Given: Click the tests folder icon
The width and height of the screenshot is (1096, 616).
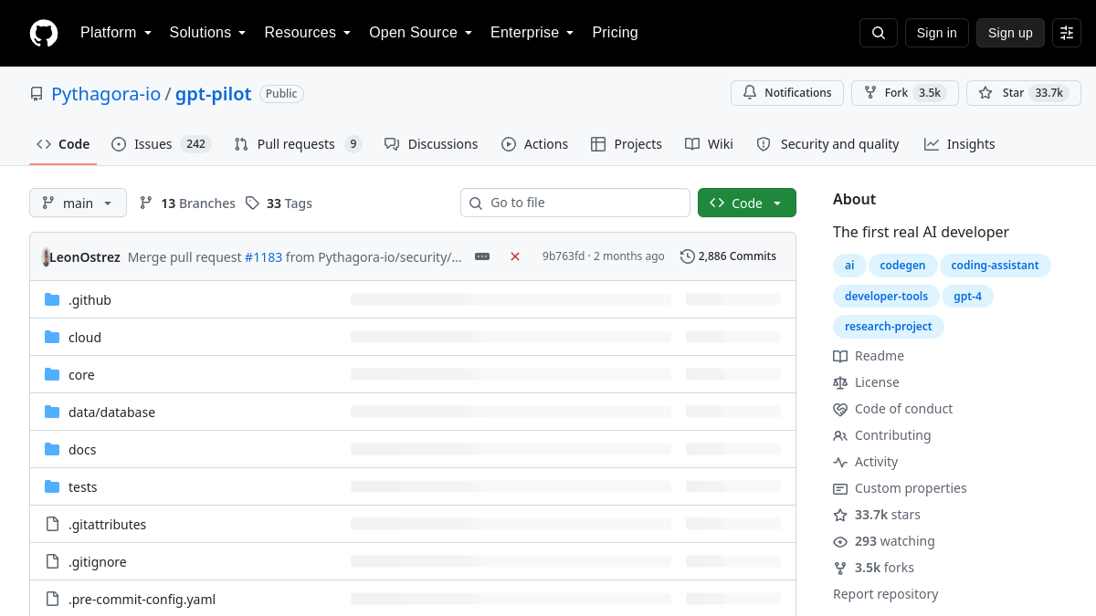Looking at the screenshot, I should tap(52, 486).
